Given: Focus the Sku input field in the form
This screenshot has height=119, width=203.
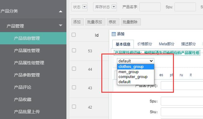Looking at the screenshot, I should point(182,112).
